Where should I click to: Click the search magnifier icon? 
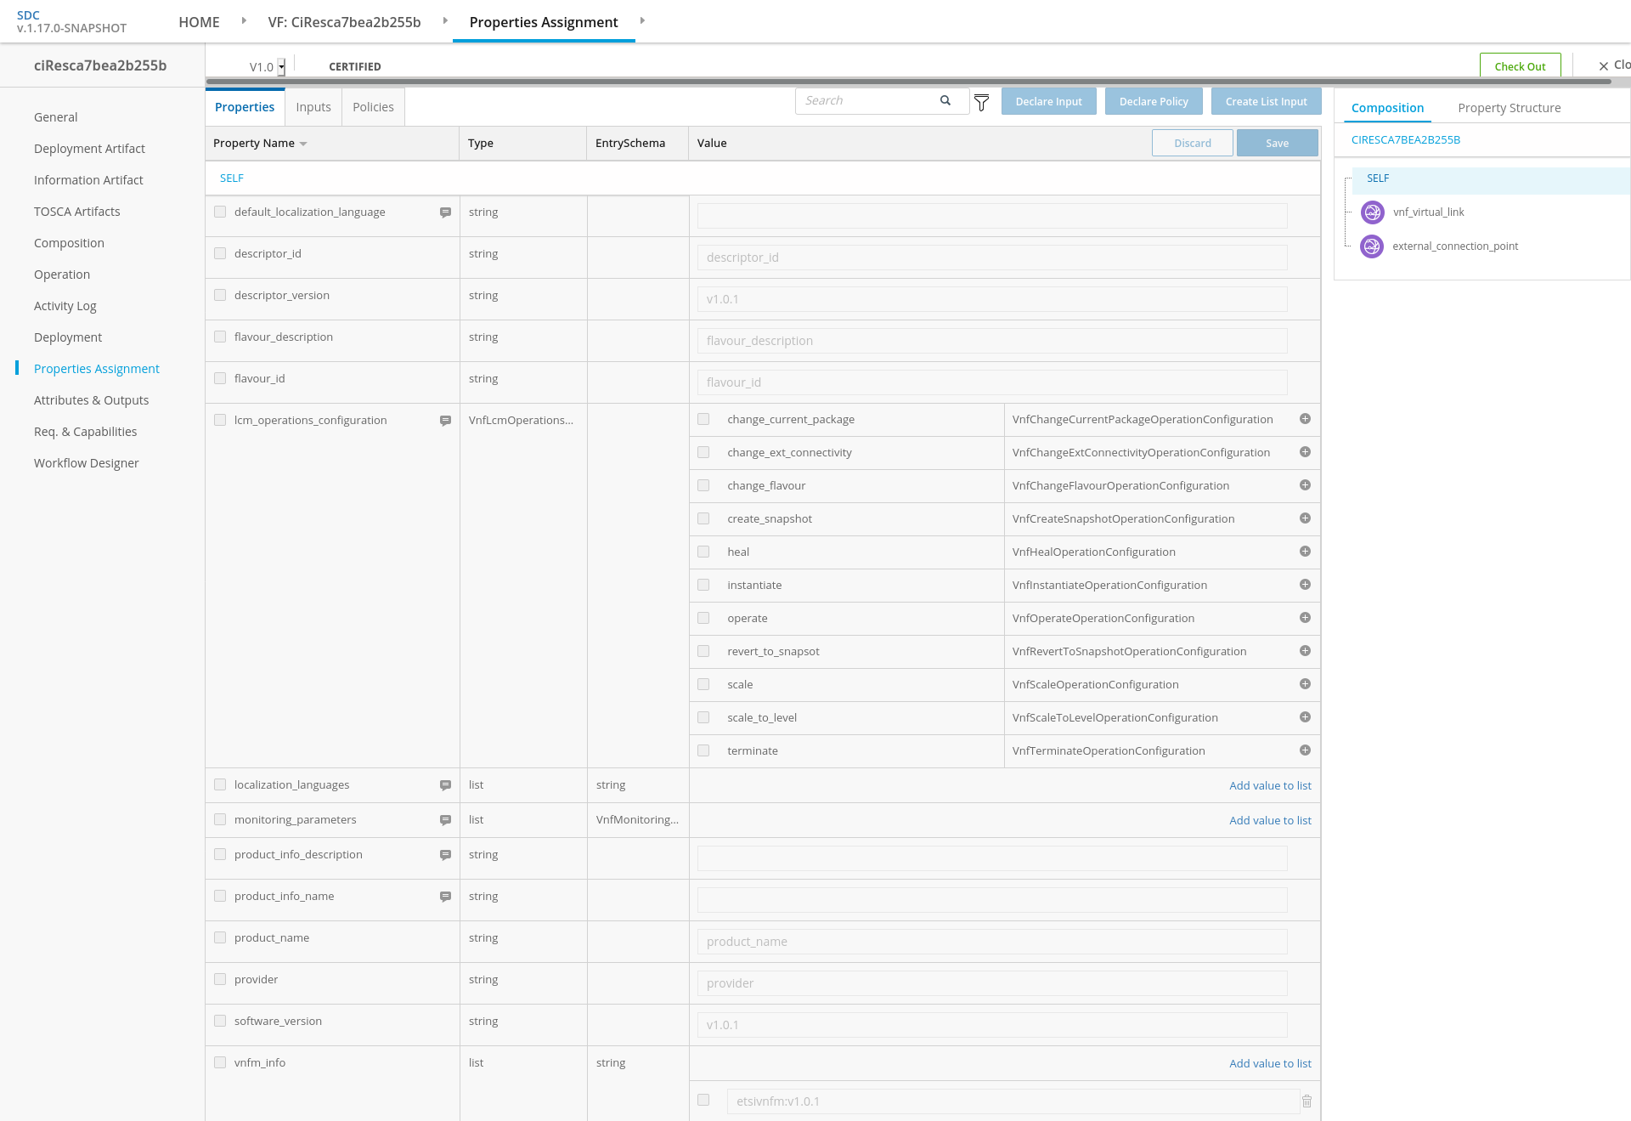pos(945,100)
